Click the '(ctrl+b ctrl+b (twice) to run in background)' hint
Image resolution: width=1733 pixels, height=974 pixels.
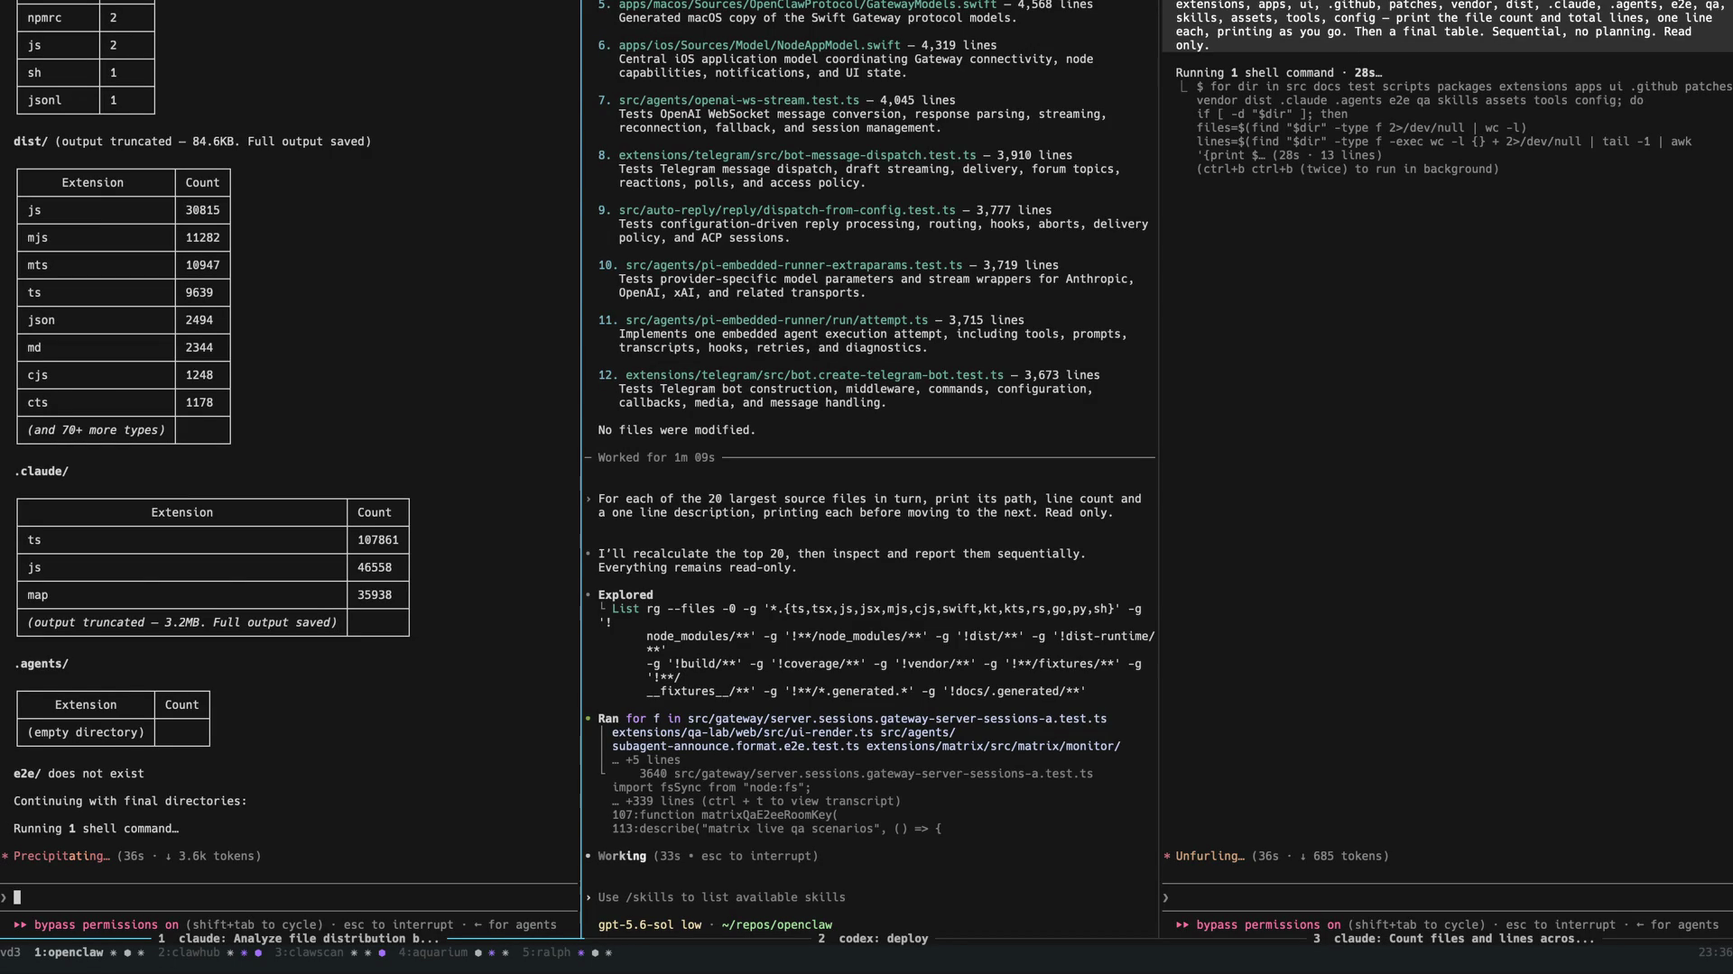tap(1348, 170)
